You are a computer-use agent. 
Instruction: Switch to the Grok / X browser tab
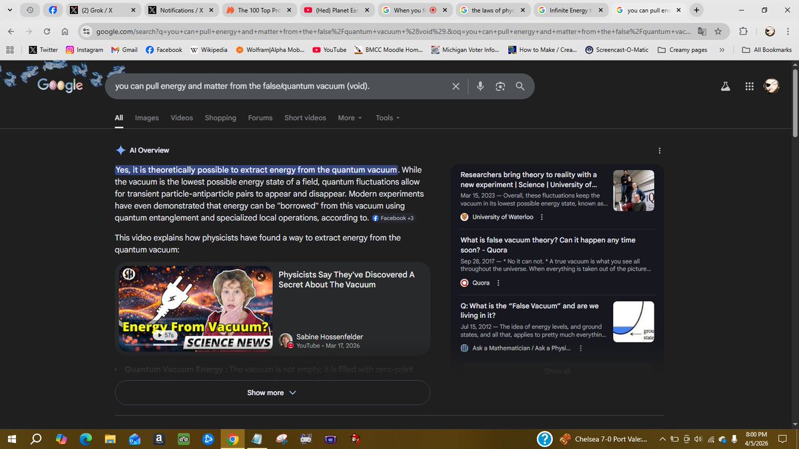coord(103,10)
